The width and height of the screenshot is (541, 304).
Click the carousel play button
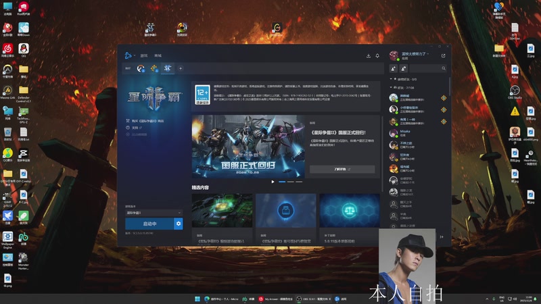click(x=273, y=182)
